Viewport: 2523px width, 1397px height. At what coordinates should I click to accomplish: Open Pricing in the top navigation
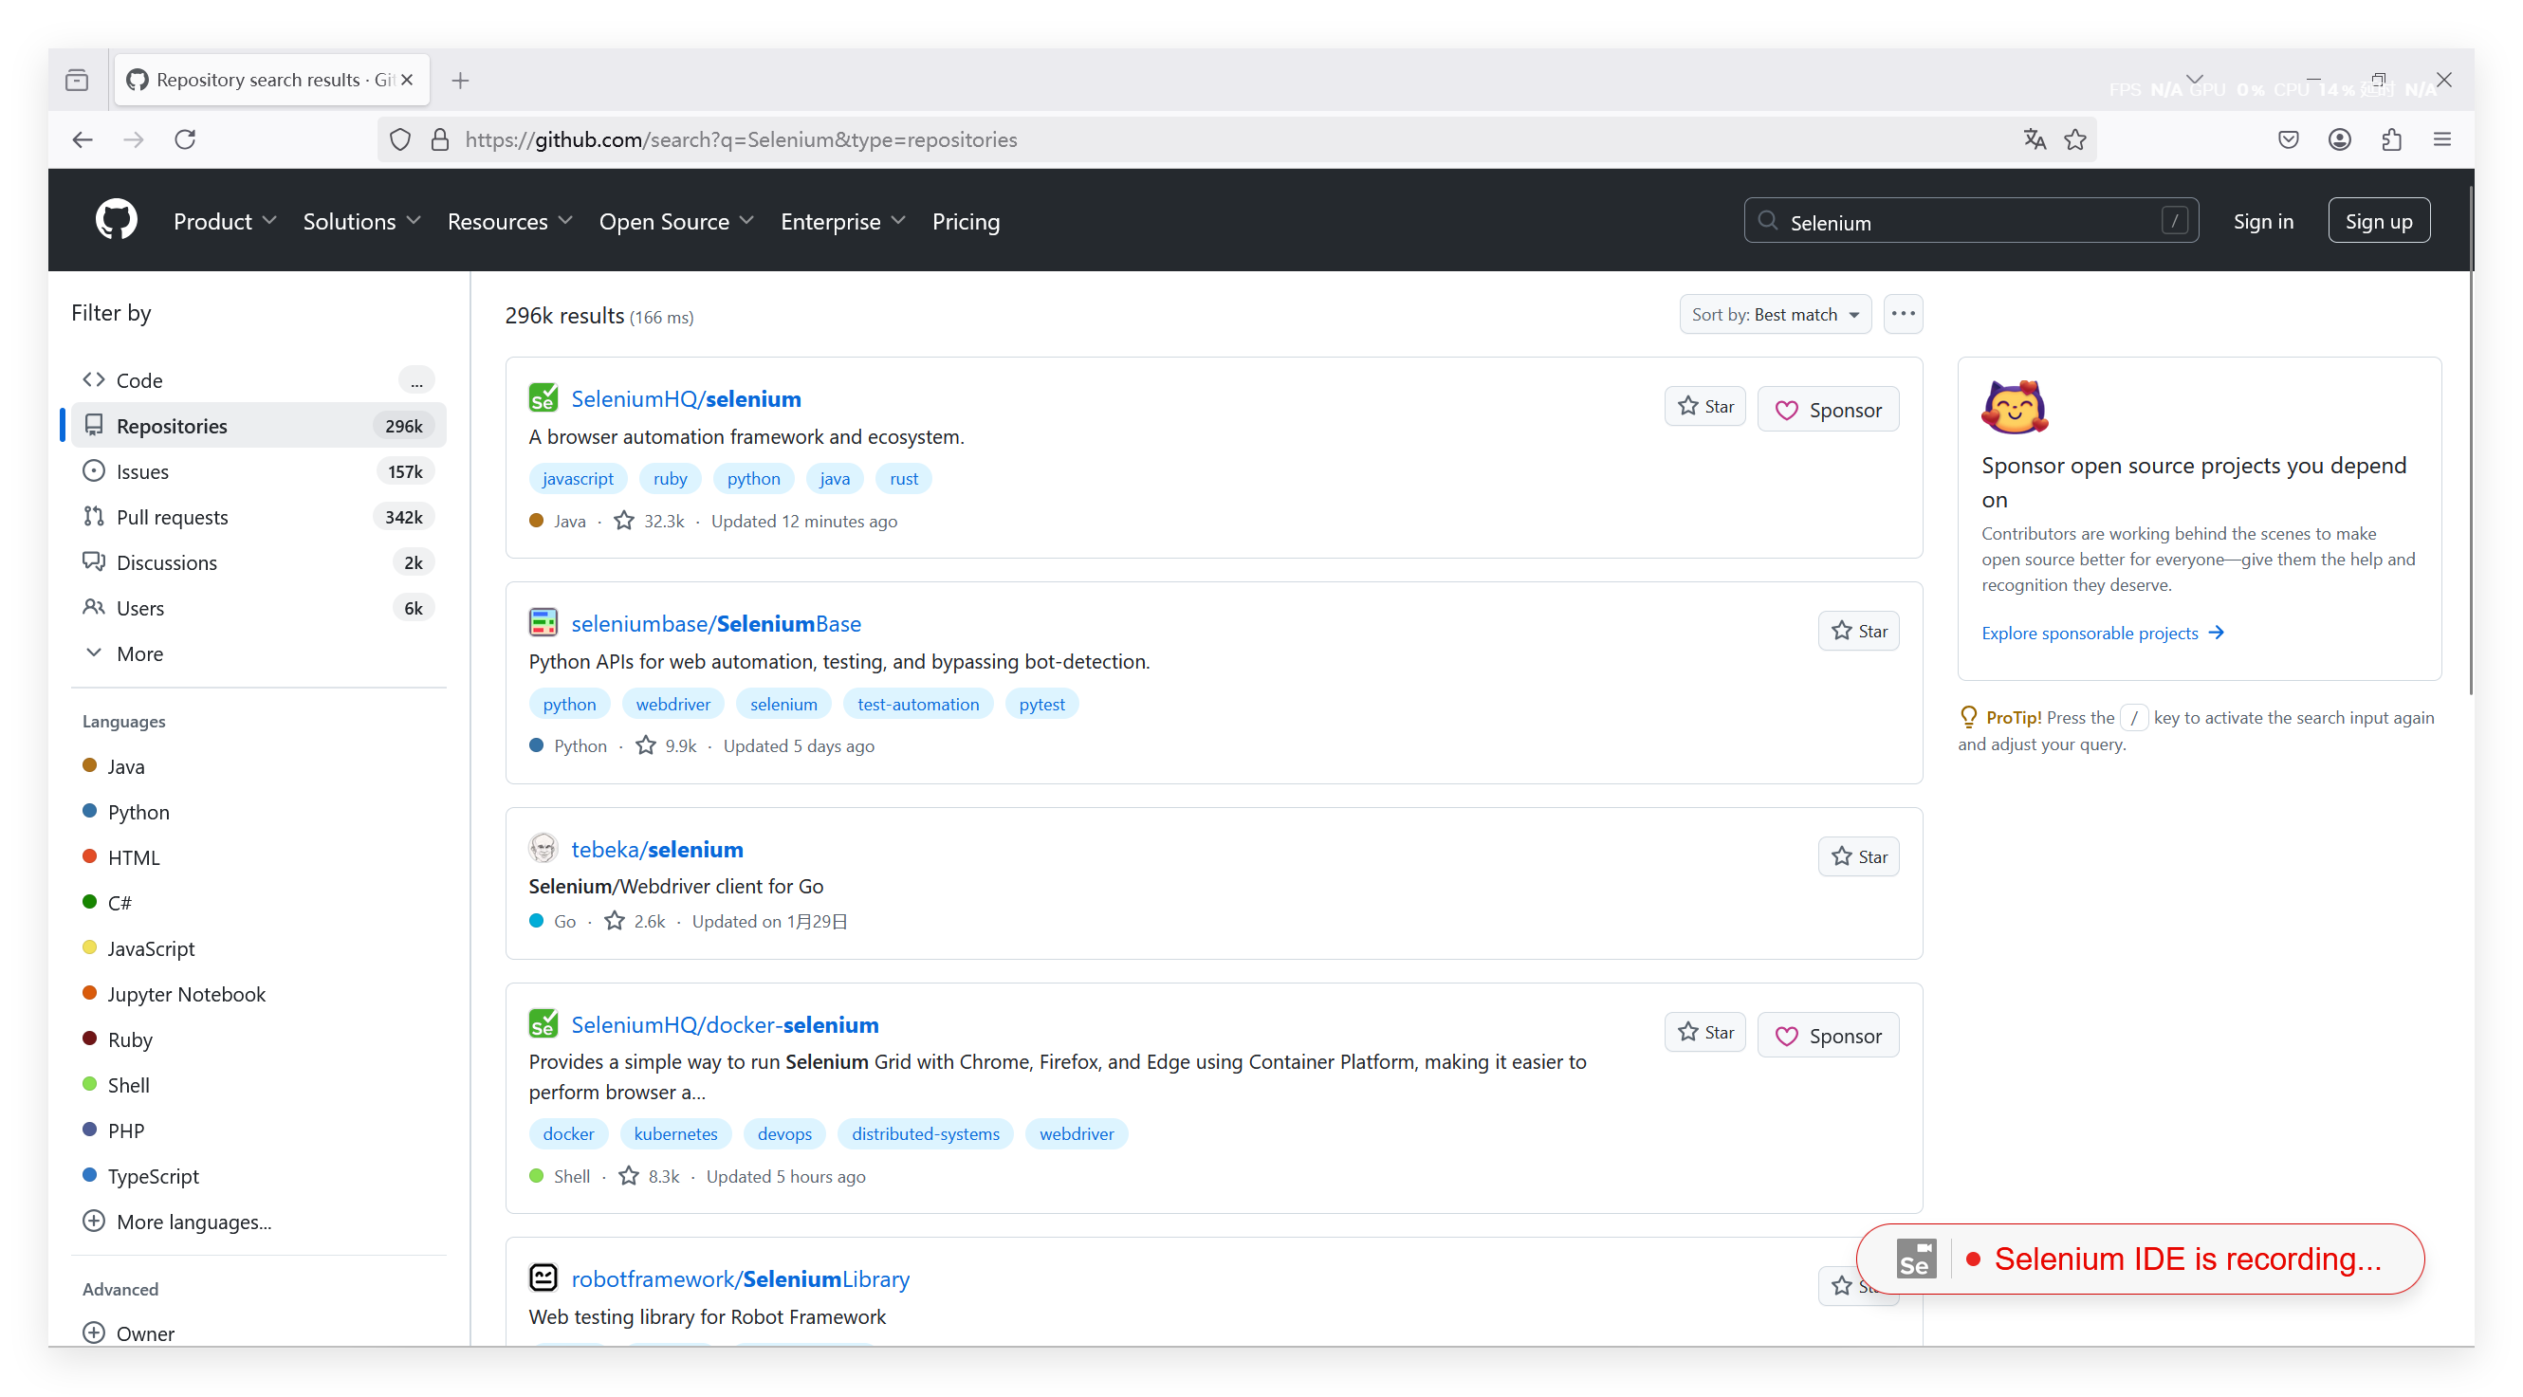click(x=965, y=222)
